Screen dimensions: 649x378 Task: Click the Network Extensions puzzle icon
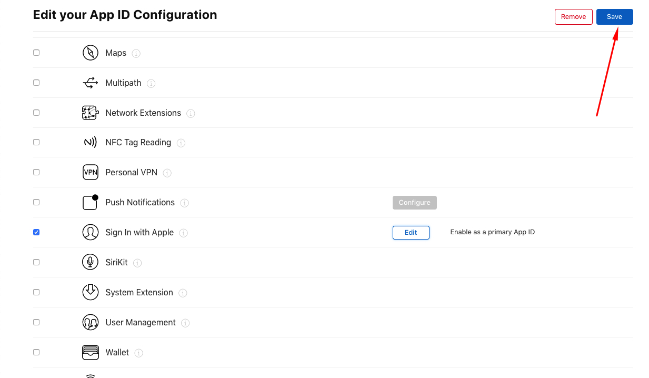pyautogui.click(x=91, y=113)
